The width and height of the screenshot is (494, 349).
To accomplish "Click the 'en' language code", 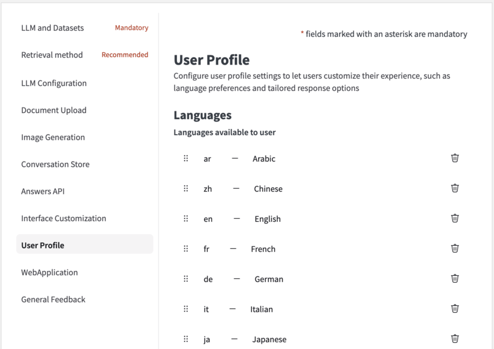I will [x=208, y=219].
